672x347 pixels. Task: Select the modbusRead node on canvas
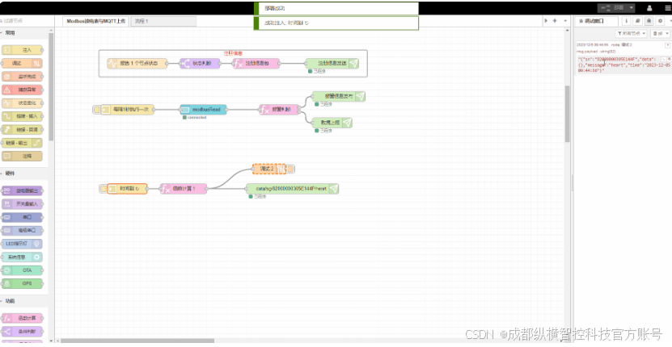[203, 110]
